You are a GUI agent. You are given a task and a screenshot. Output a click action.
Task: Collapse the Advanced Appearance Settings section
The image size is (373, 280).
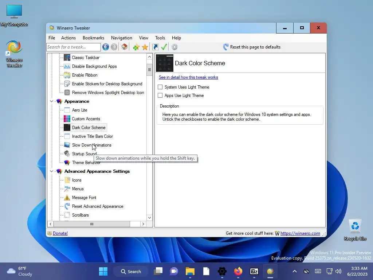click(x=51, y=171)
